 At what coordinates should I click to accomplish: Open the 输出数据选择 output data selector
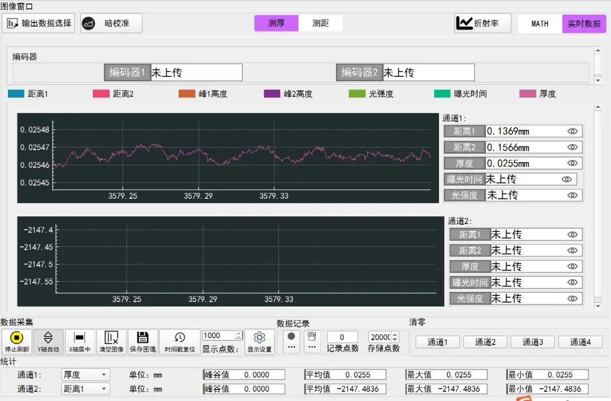(x=38, y=23)
